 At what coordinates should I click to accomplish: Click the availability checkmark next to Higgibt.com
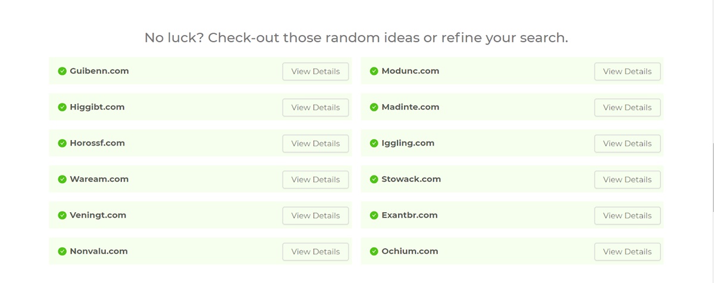coord(62,107)
